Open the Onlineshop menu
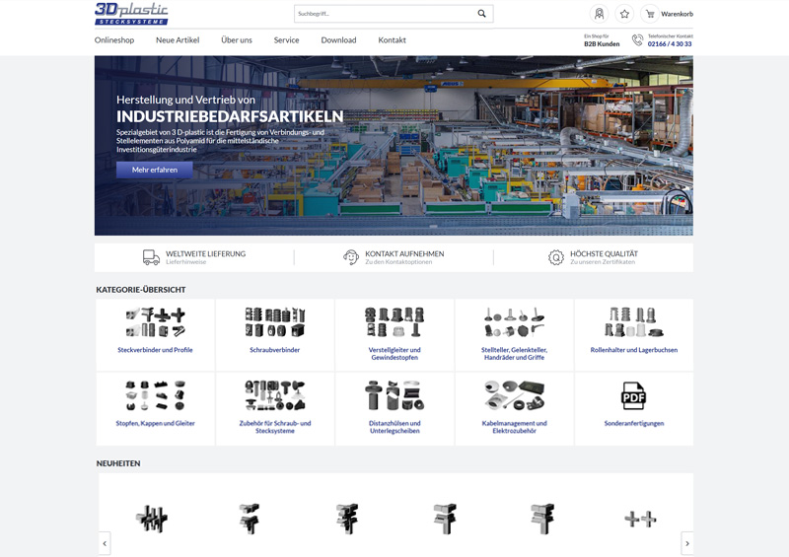 coord(114,40)
